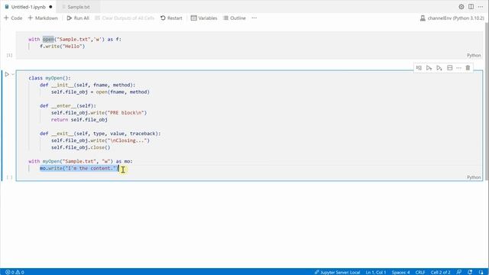Restart the notebook kernel
Viewport: 489px width, 275px height.
pyautogui.click(x=171, y=18)
